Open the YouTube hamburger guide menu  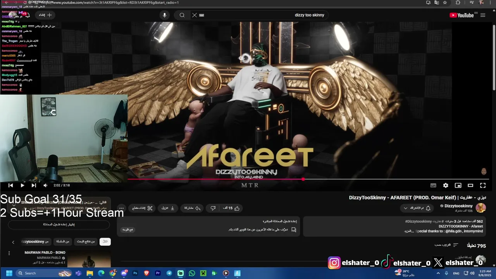[x=483, y=15]
